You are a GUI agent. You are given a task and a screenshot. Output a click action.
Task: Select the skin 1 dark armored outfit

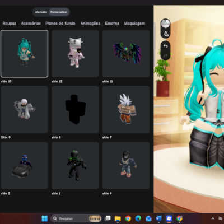[x=75, y=166]
